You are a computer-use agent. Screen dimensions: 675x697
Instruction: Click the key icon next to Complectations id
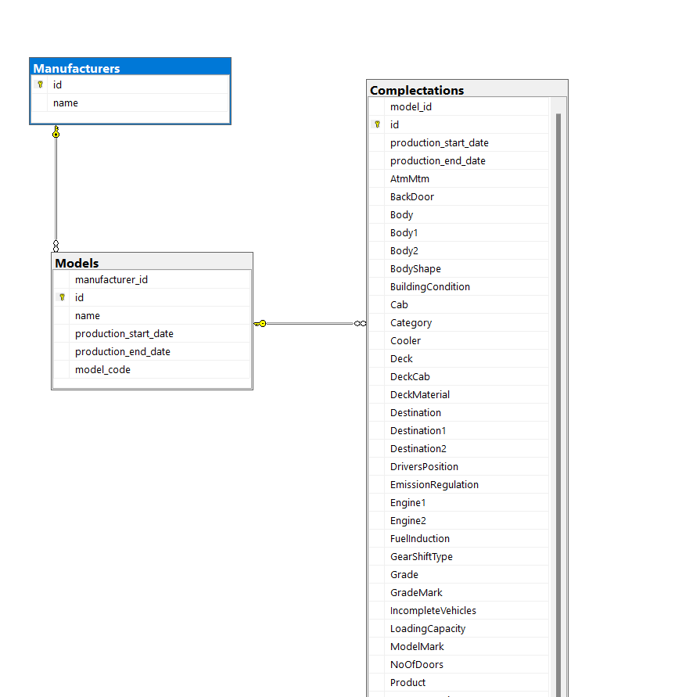378,124
